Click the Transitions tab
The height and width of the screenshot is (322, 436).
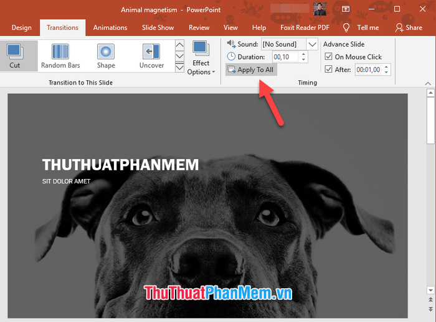(x=62, y=27)
